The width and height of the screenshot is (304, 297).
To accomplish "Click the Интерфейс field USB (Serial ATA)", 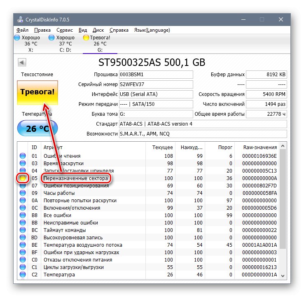I will click(x=156, y=94).
